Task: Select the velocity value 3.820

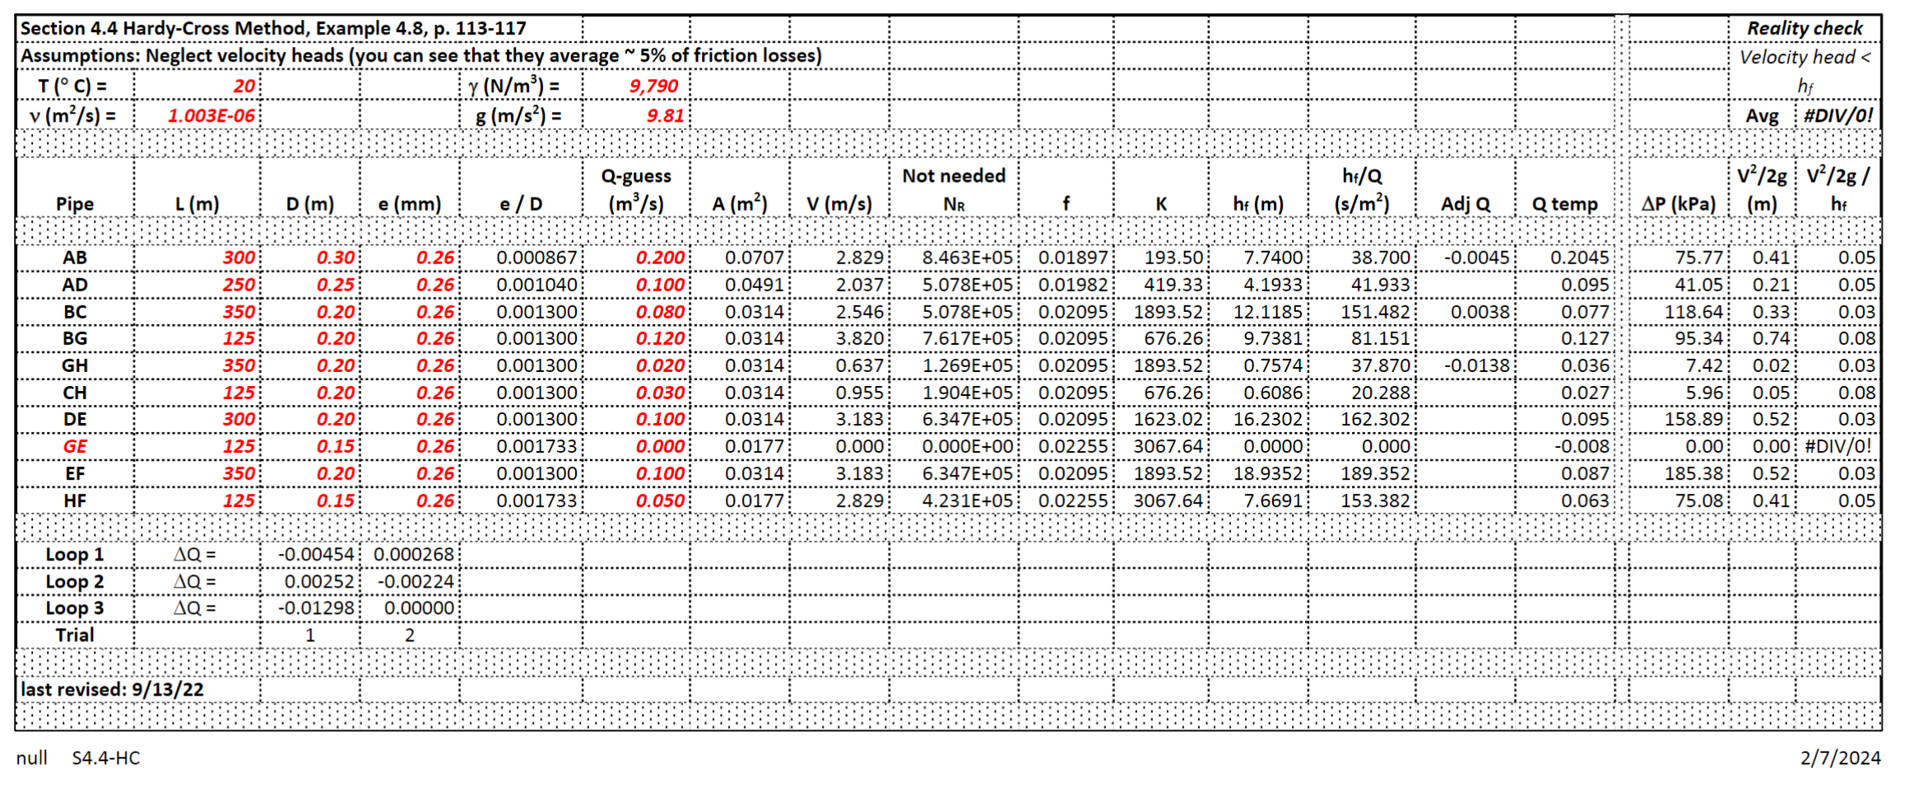Action: click(860, 338)
